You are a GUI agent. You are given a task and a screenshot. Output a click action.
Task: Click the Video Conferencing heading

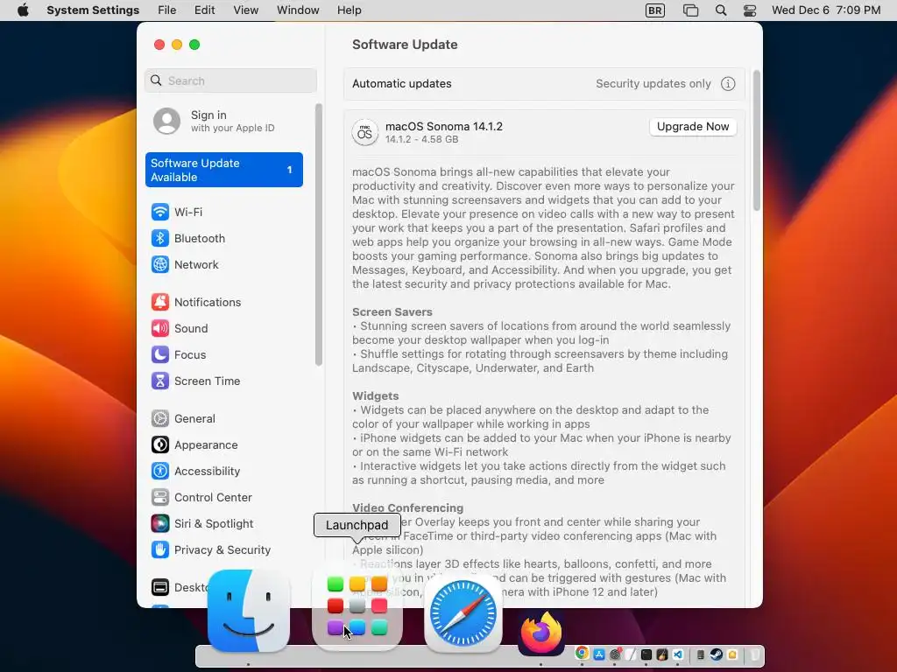click(408, 508)
